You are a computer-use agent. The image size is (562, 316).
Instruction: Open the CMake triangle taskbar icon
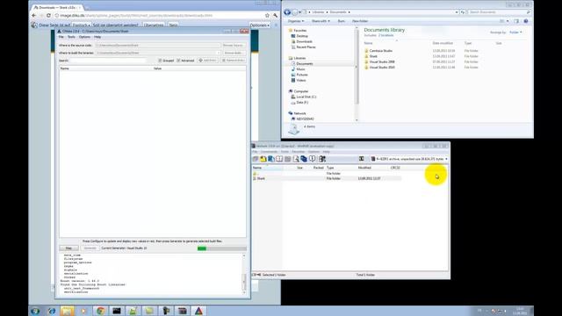pos(198,311)
